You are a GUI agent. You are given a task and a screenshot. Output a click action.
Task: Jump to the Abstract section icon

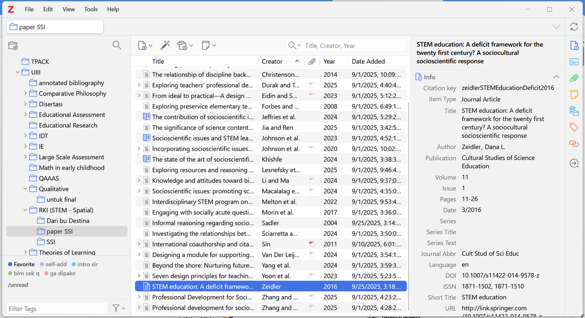[x=574, y=62]
